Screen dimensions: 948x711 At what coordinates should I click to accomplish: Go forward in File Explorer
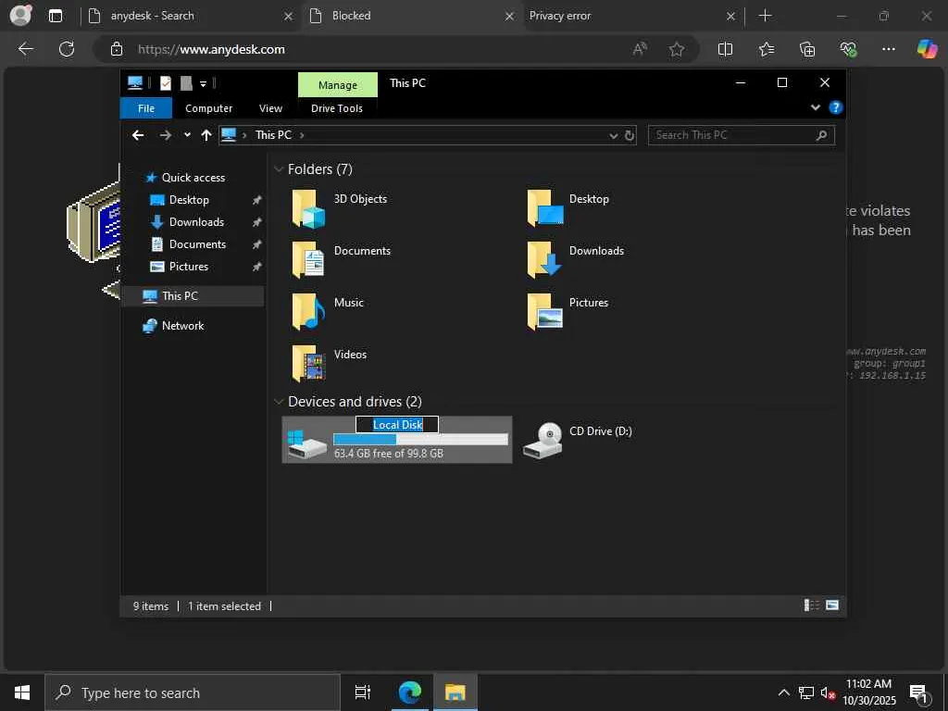(x=165, y=135)
